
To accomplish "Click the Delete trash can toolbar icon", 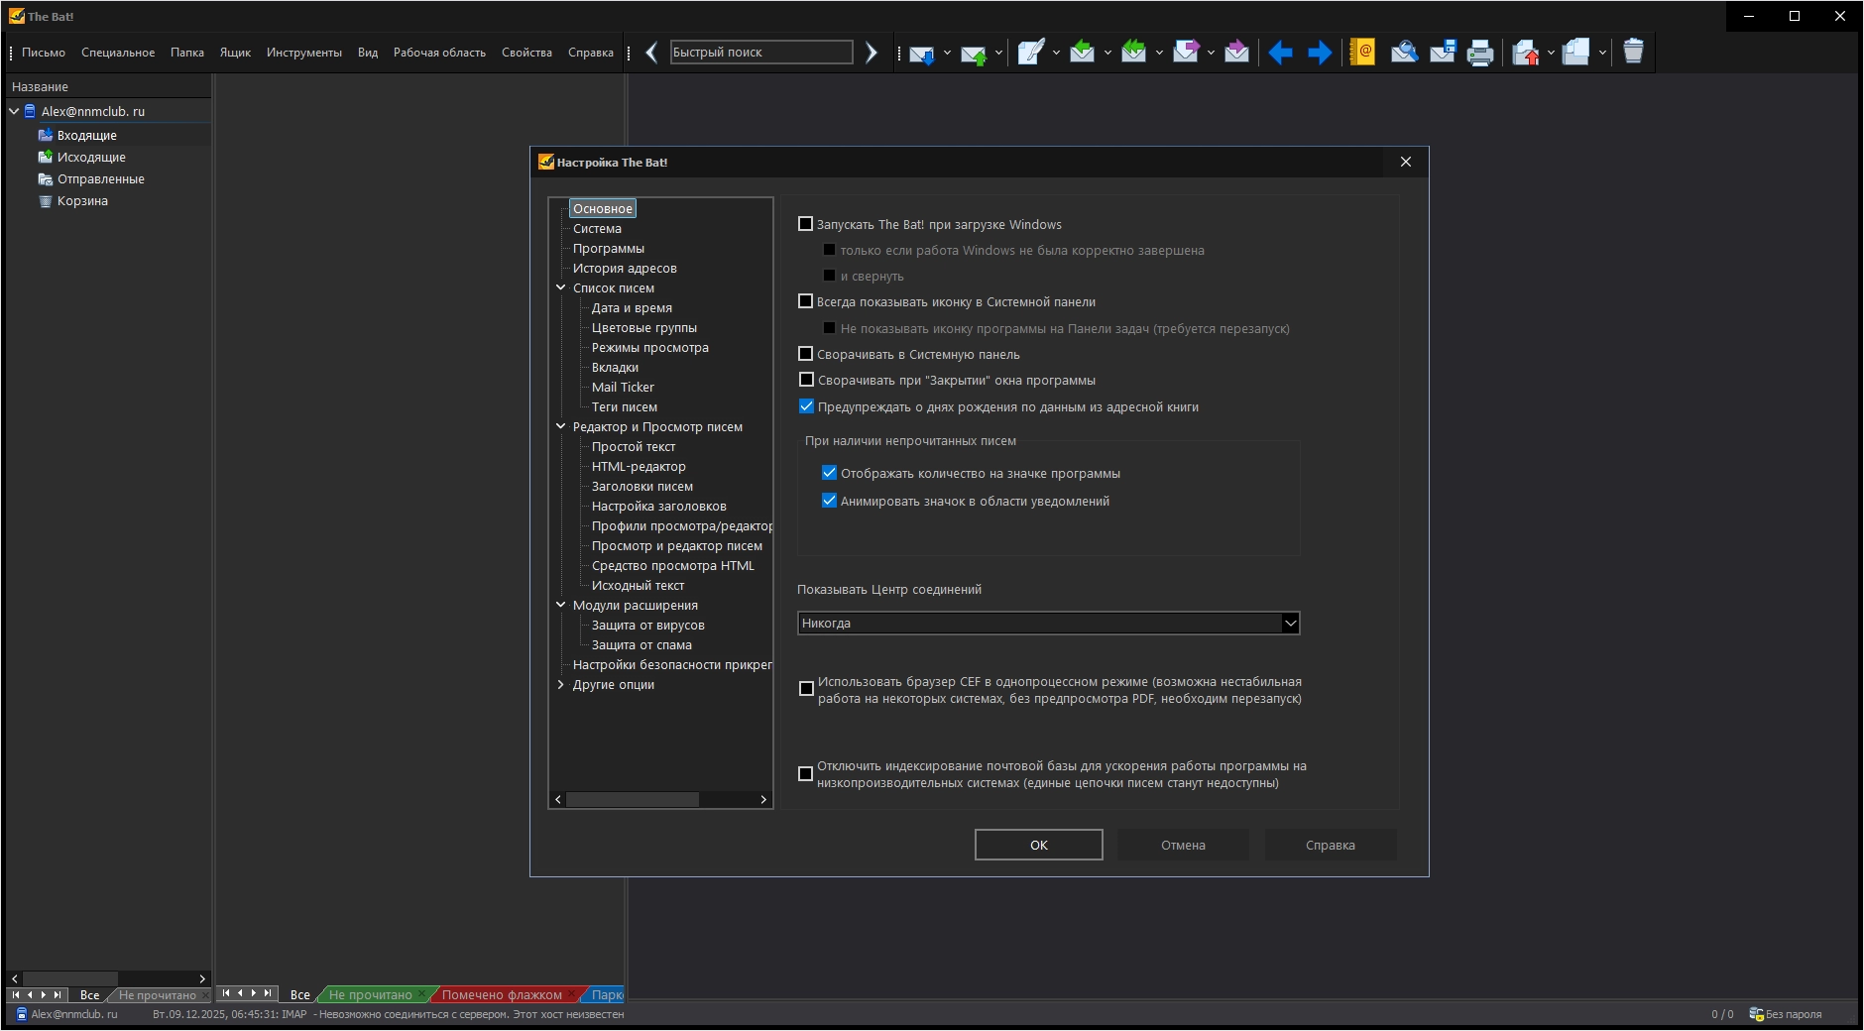I will coord(1633,53).
